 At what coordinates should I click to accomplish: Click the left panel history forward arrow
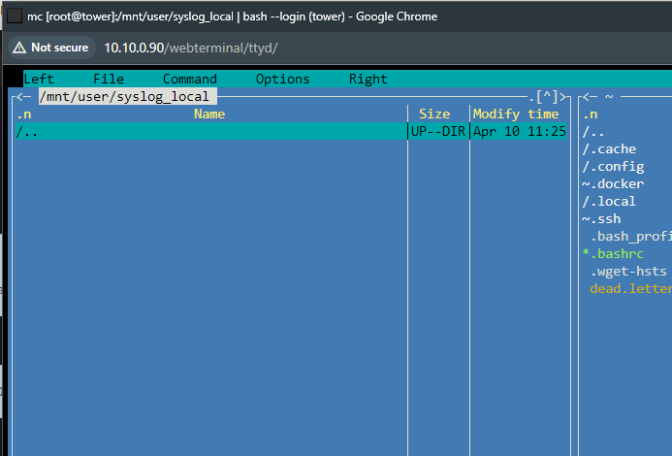pos(563,97)
